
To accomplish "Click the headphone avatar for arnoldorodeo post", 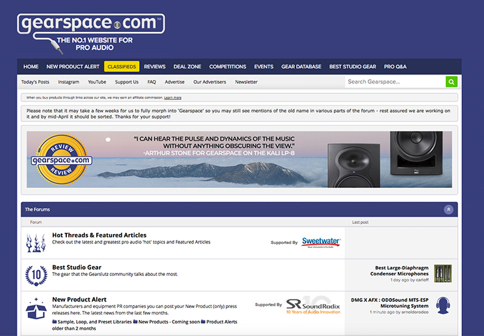I will [x=443, y=305].
